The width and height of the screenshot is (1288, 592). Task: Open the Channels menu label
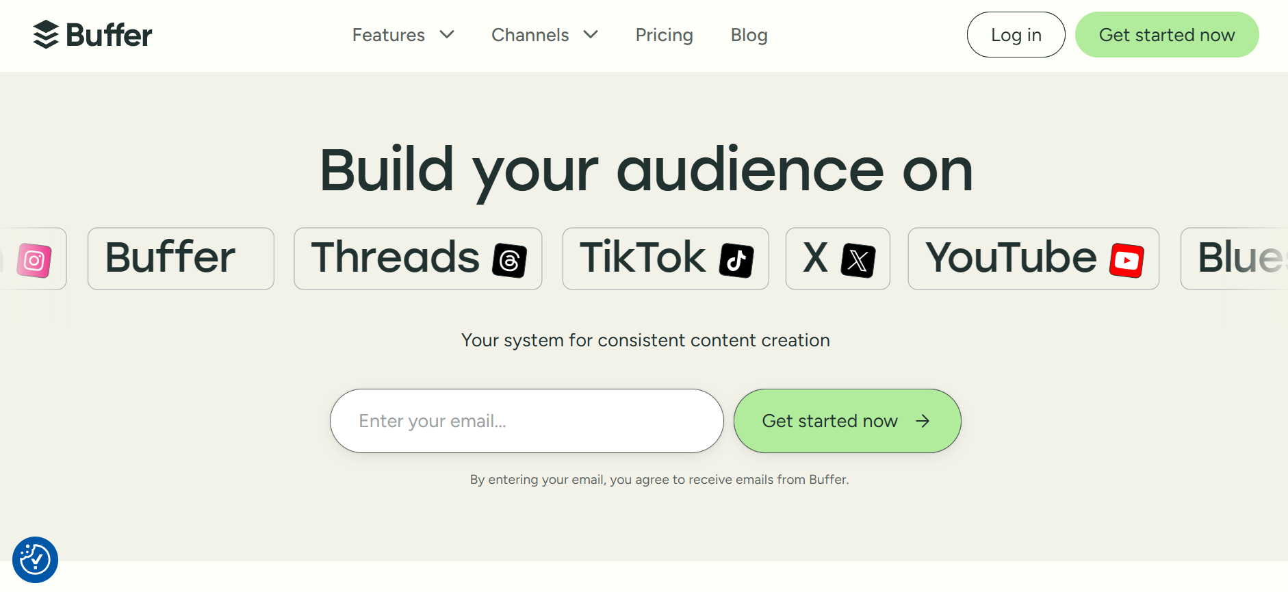click(530, 35)
